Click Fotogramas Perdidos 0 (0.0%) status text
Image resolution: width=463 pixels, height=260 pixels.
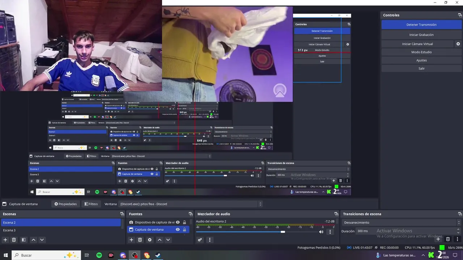pos(319,248)
